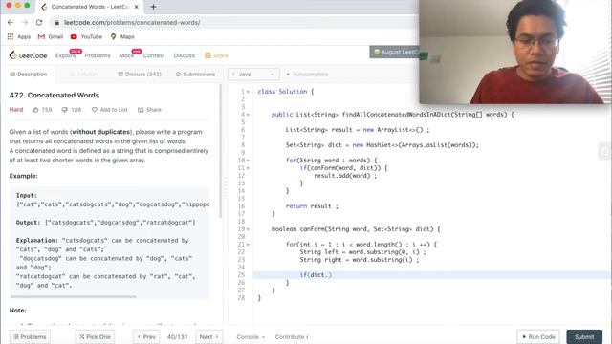The width and height of the screenshot is (612, 344).
Task: Click the August LeetCoding banner
Action: pos(394,52)
